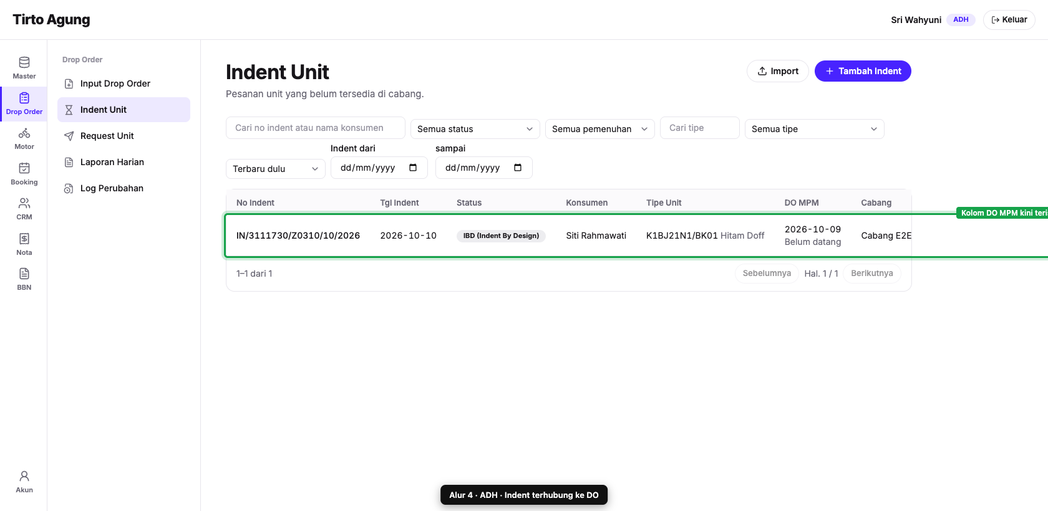Open the Akun profile icon
This screenshot has width=1048, height=511.
click(x=24, y=476)
